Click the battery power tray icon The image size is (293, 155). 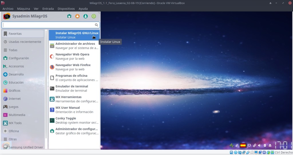coord(265,146)
